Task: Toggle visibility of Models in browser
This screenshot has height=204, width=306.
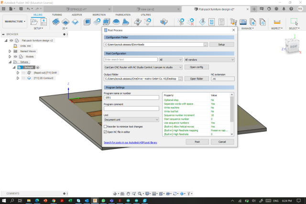Action: 15,57
